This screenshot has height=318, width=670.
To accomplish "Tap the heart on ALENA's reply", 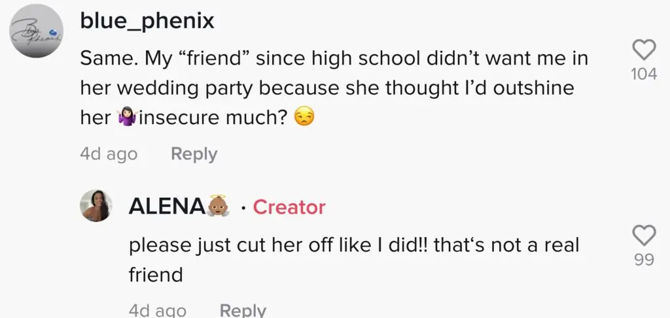I will click(644, 236).
